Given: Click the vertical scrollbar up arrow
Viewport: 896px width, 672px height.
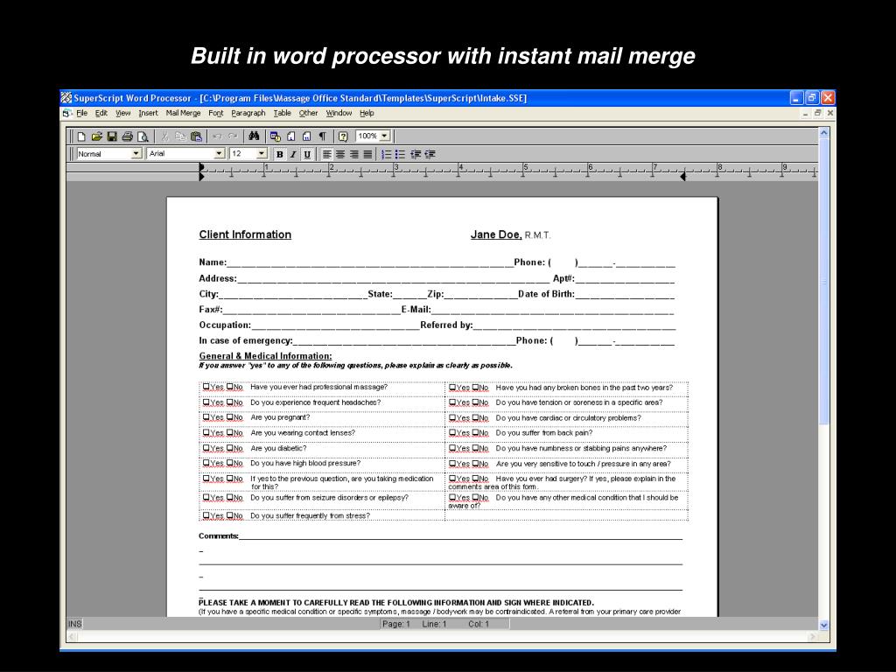Looking at the screenshot, I should point(824,133).
